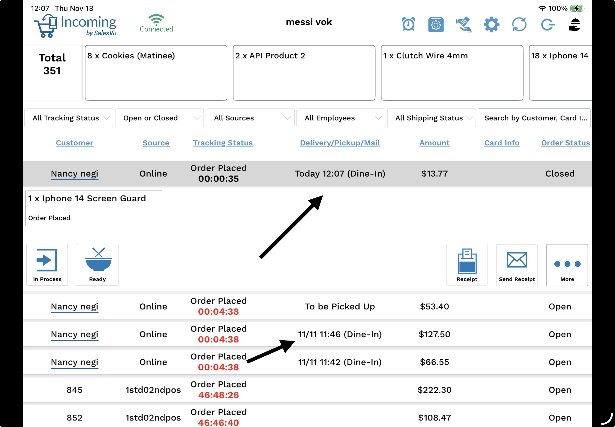Screen dimensions: 615x427
Task: Expand the All Tracking Status dropdown
Action: click(69, 118)
